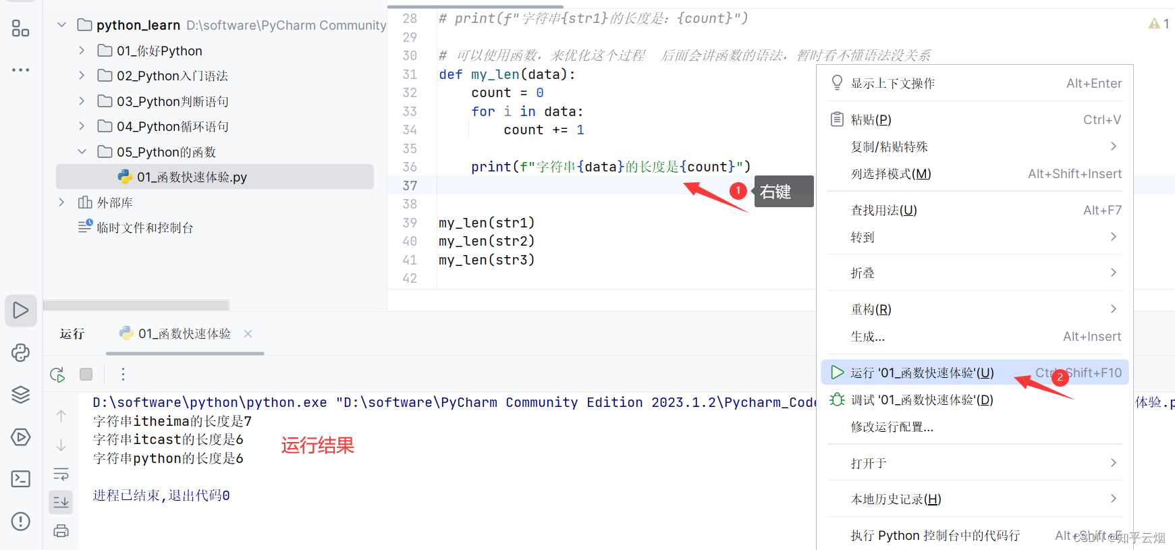Image resolution: width=1175 pixels, height=550 pixels.
Task: Click the python.exe path link in console
Action: click(210, 402)
